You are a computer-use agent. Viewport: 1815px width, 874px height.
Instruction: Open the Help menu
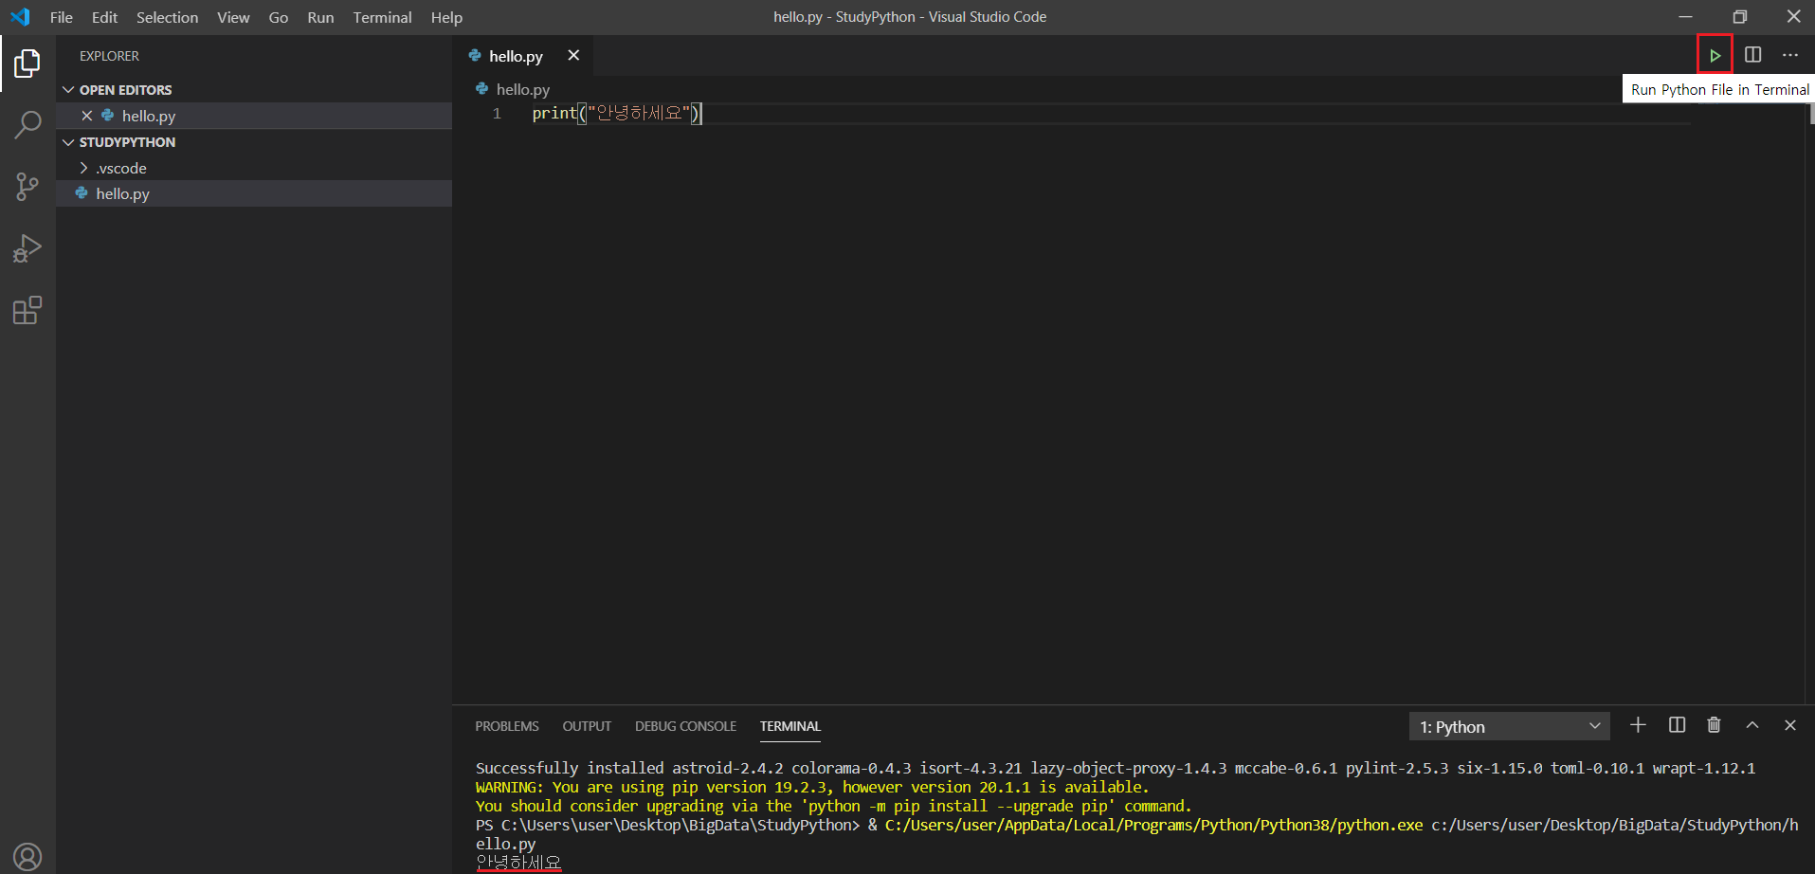[446, 17]
